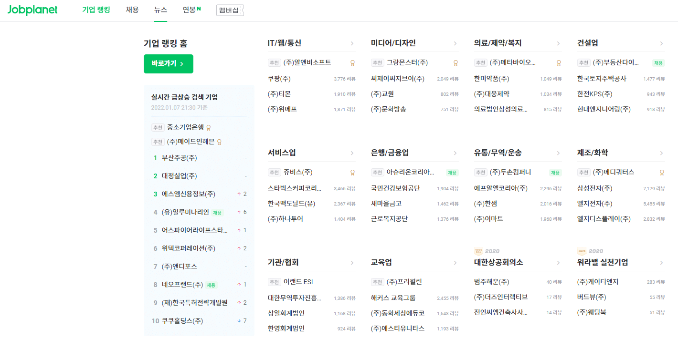This screenshot has height=339, width=678.
Task: Click the medal icon beside (주)메디쿼터스
Action: 662,174
